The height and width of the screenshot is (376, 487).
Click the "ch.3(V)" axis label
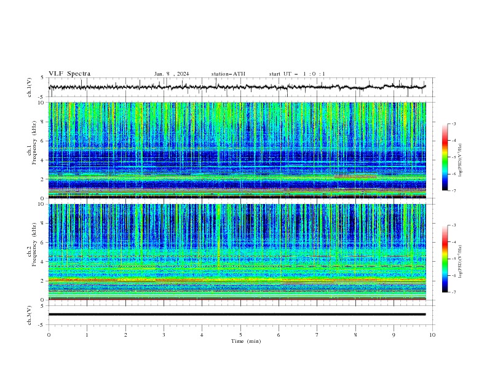(x=30, y=315)
